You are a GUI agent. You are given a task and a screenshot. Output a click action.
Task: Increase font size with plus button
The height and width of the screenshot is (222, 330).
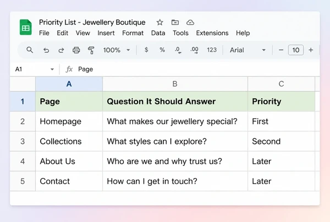point(311,50)
